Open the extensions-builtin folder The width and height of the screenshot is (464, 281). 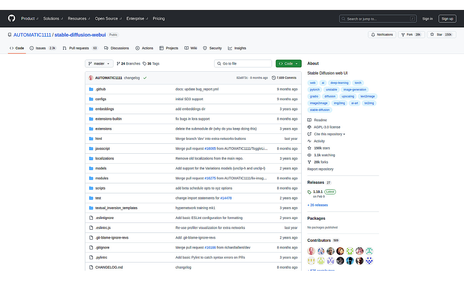(x=109, y=119)
